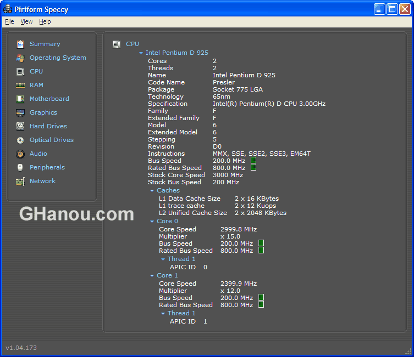Collapse the Intel Pentium D 925 tree node
The image size is (414, 357).
click(x=141, y=53)
